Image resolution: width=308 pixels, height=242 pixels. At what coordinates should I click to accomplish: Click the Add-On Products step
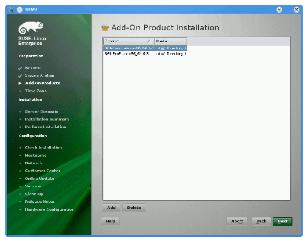pyautogui.click(x=43, y=83)
